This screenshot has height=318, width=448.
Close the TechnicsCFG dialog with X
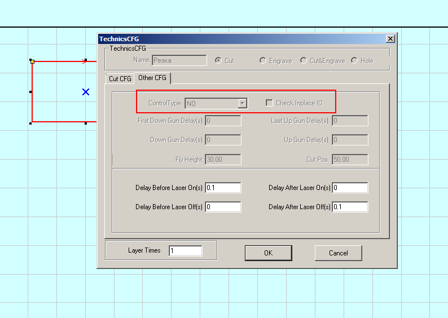390,39
